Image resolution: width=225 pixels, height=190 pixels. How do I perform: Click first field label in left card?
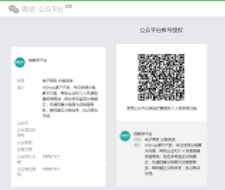[21, 81]
